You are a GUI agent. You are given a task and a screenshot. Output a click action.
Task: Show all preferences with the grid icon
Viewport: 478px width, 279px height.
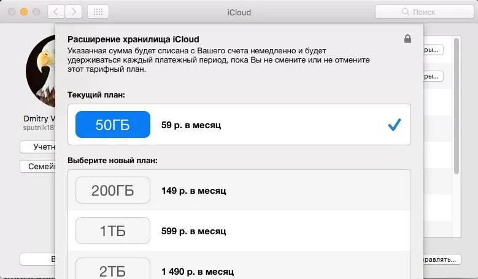click(98, 12)
